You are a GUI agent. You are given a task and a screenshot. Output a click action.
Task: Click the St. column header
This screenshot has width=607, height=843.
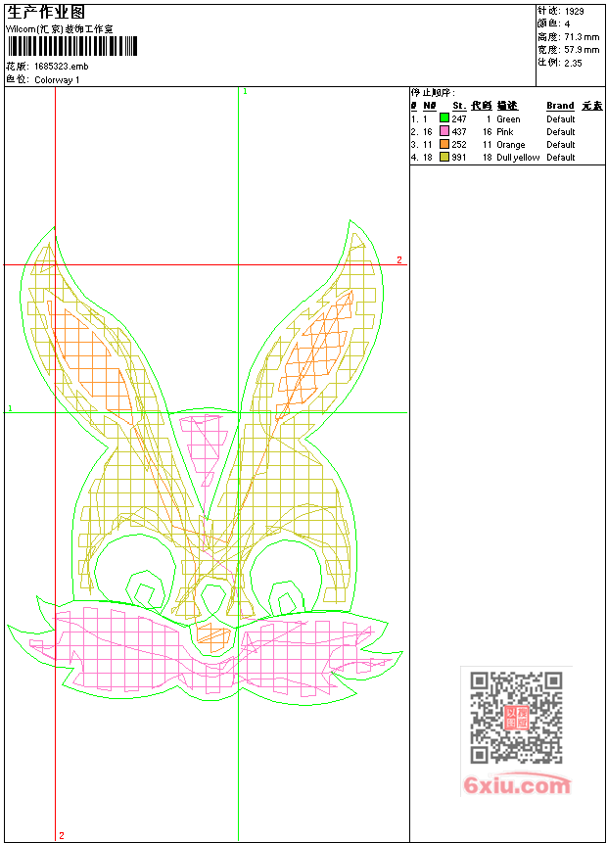pyautogui.click(x=459, y=106)
